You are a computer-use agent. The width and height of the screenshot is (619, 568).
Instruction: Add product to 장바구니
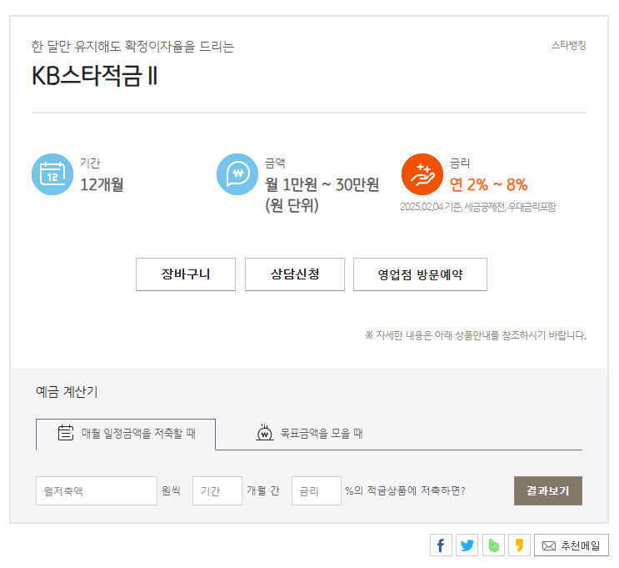click(x=186, y=274)
